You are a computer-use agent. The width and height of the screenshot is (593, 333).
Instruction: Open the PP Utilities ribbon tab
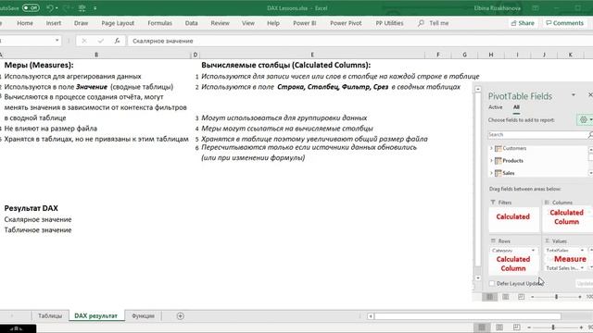pyautogui.click(x=389, y=23)
